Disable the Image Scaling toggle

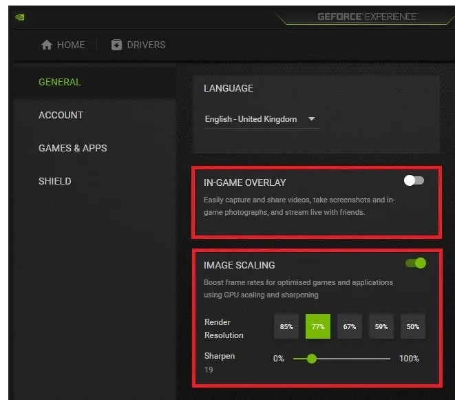[416, 263]
